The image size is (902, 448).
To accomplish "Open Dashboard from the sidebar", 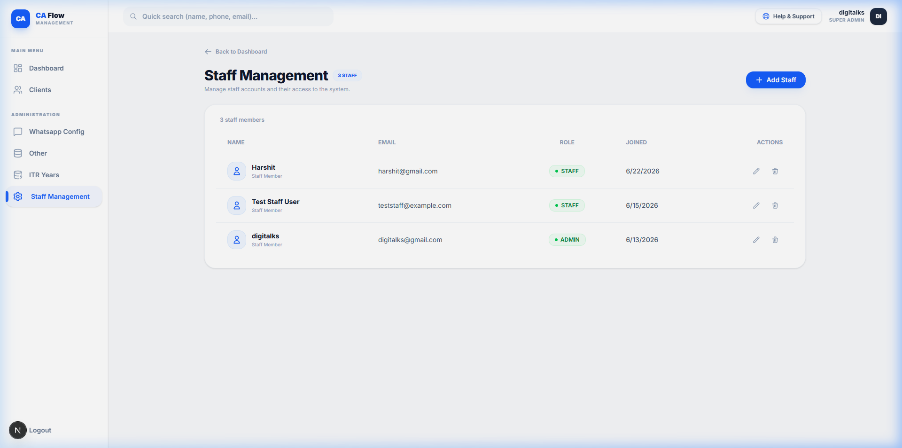I will [54, 68].
